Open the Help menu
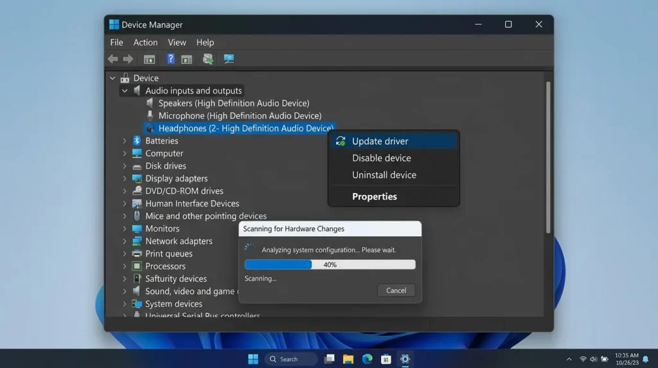The width and height of the screenshot is (658, 368). point(205,42)
